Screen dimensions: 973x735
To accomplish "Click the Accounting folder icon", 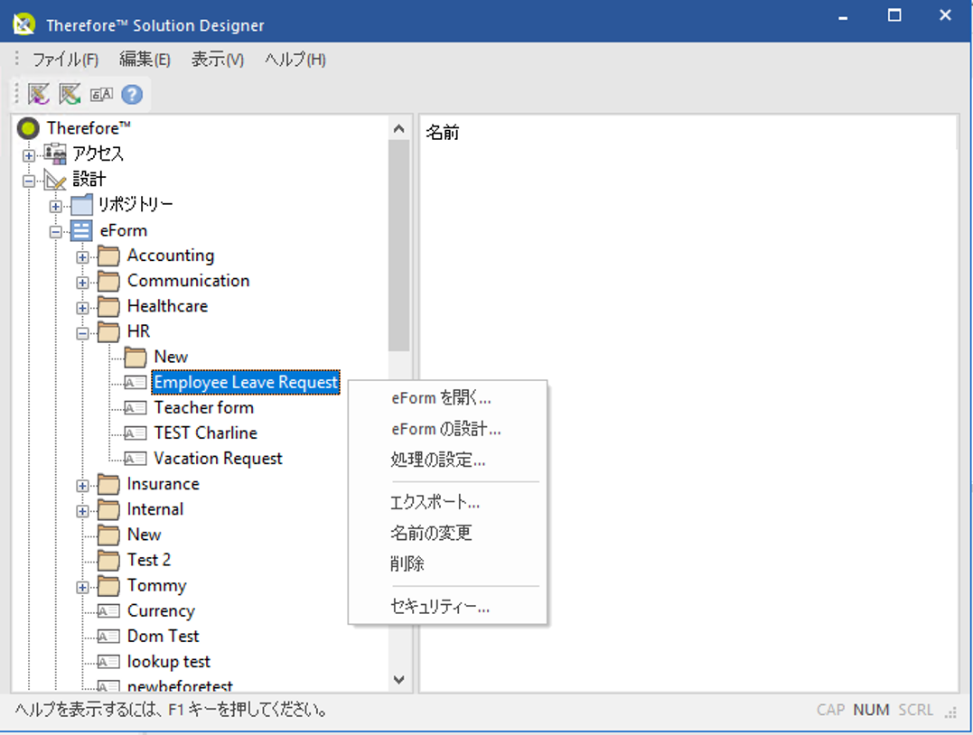I will 108,256.
